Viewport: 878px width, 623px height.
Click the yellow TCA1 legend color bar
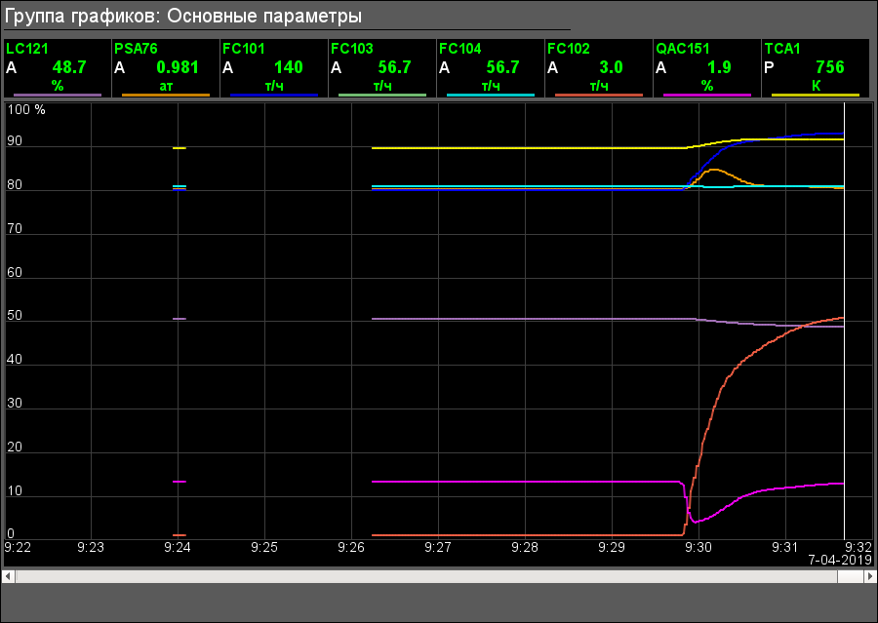coord(816,96)
